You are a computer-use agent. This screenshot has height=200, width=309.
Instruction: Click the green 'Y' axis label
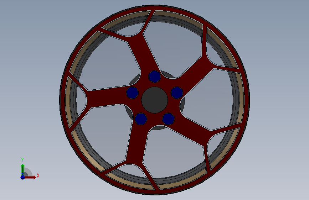pyautogui.click(x=22, y=160)
